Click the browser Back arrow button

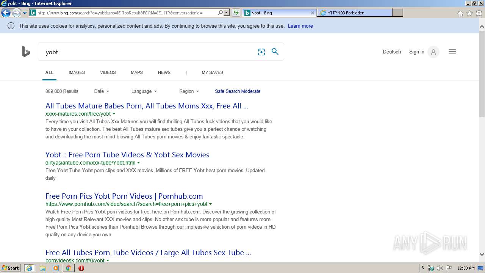coord(6,13)
